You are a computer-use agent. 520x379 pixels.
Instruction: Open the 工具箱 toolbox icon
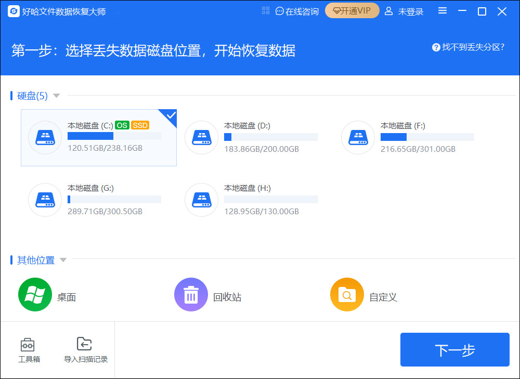pyautogui.click(x=28, y=345)
